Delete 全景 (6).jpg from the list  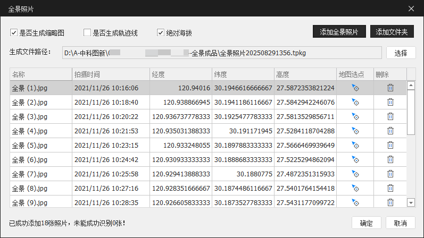[390, 160]
